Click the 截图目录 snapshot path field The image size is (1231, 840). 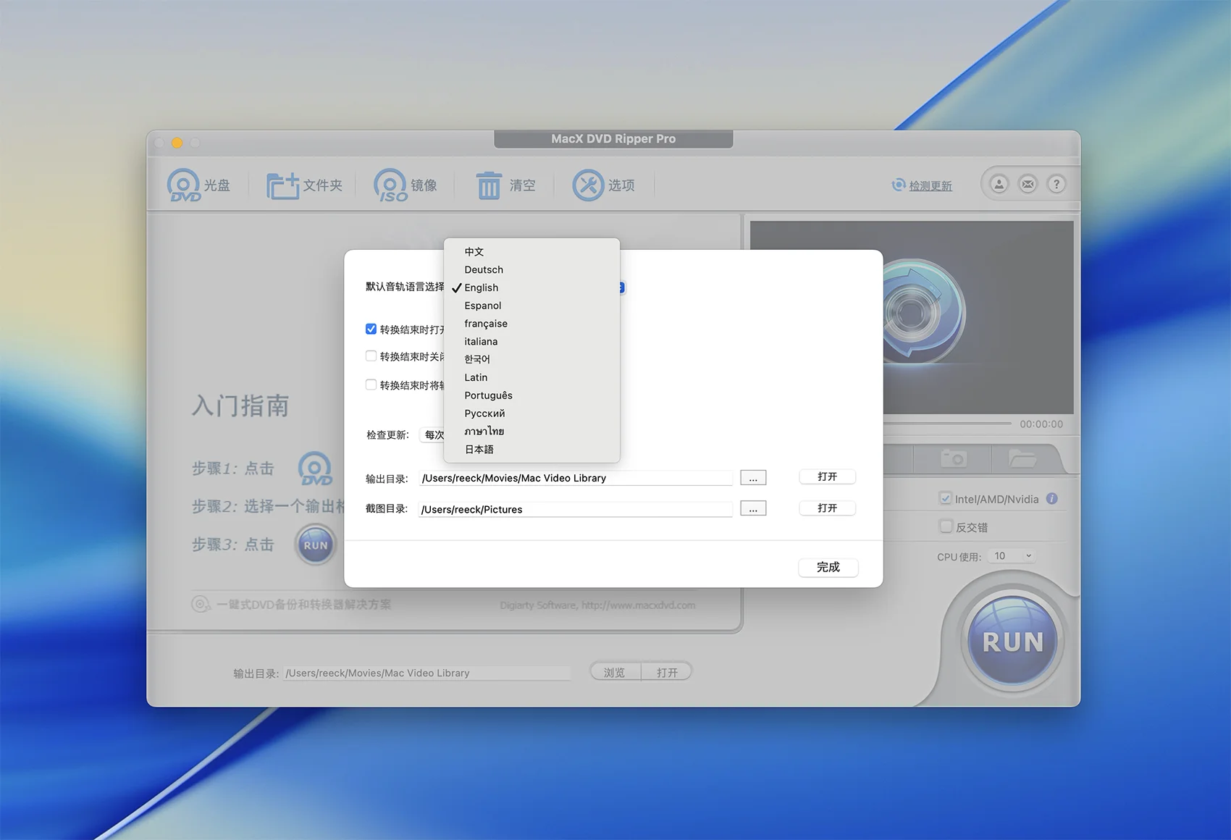pos(576,509)
